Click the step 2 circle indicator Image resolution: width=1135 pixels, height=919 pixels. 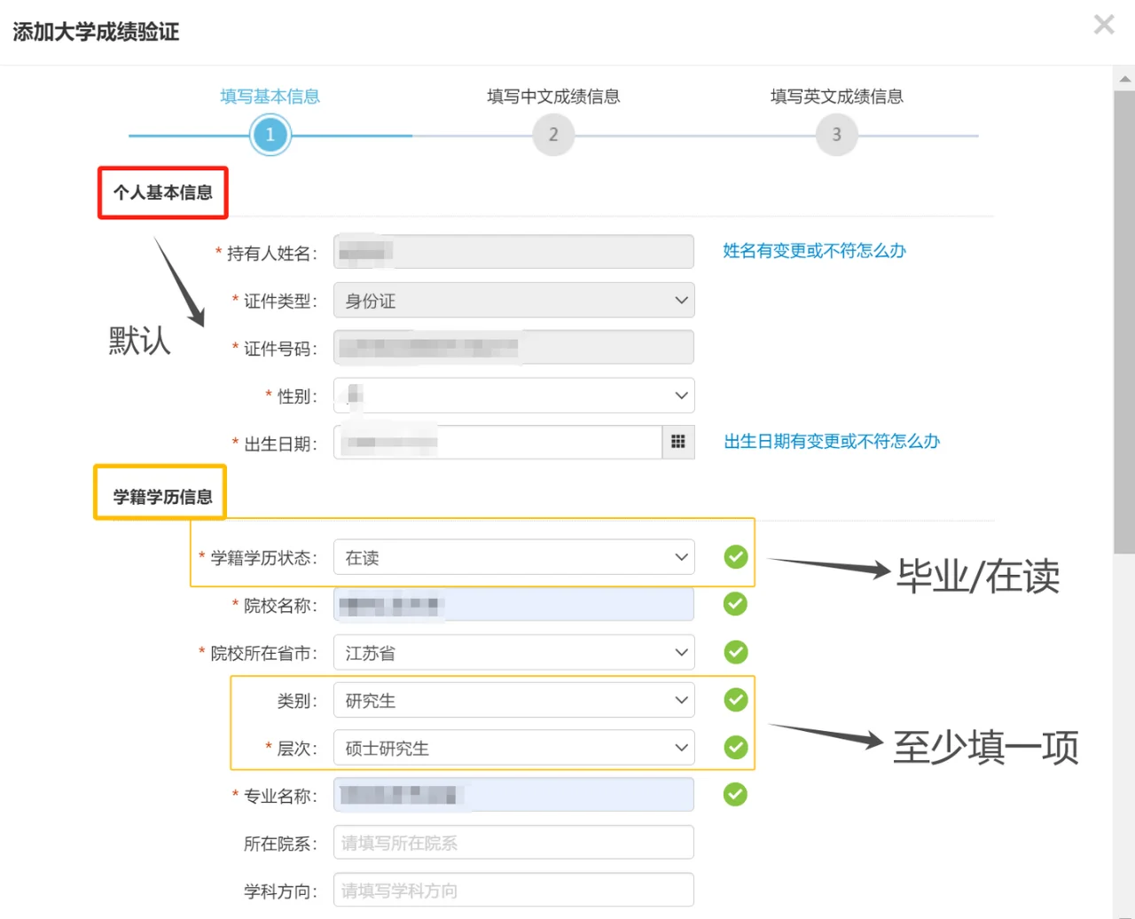(553, 135)
